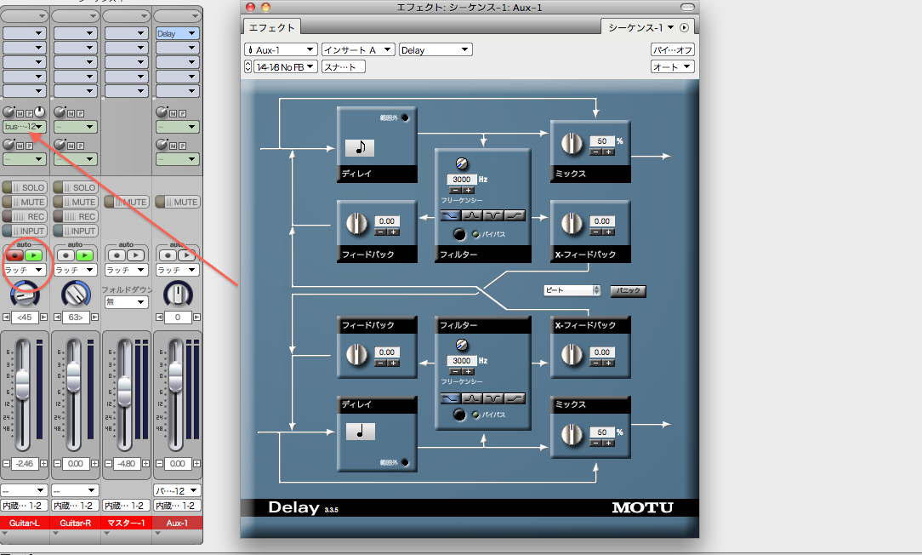This screenshot has height=555, width=922.
Task: Click the upper ミックス knob
Action: (x=572, y=144)
